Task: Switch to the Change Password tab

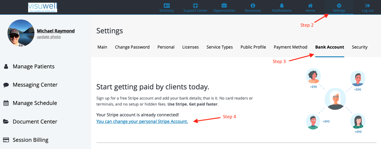Action: coord(132,47)
